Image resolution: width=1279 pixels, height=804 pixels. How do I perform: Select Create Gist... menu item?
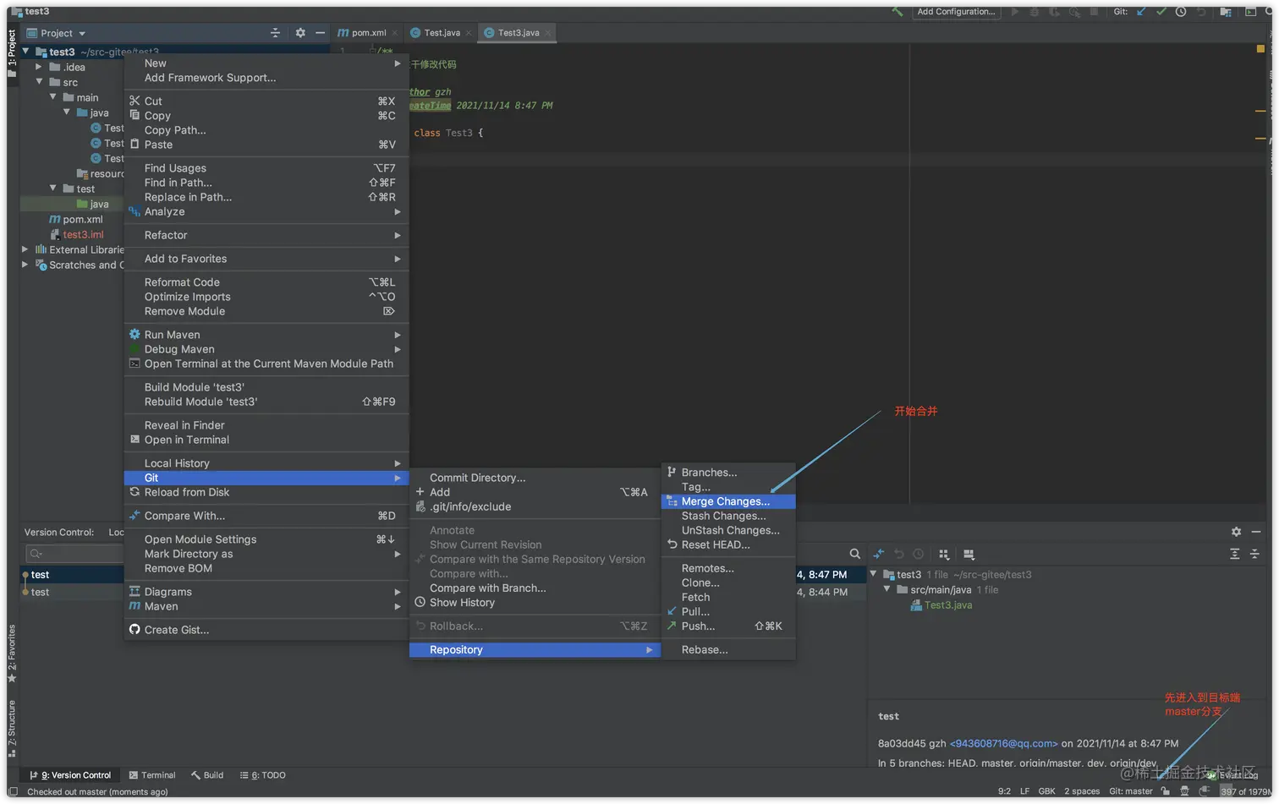(266, 630)
